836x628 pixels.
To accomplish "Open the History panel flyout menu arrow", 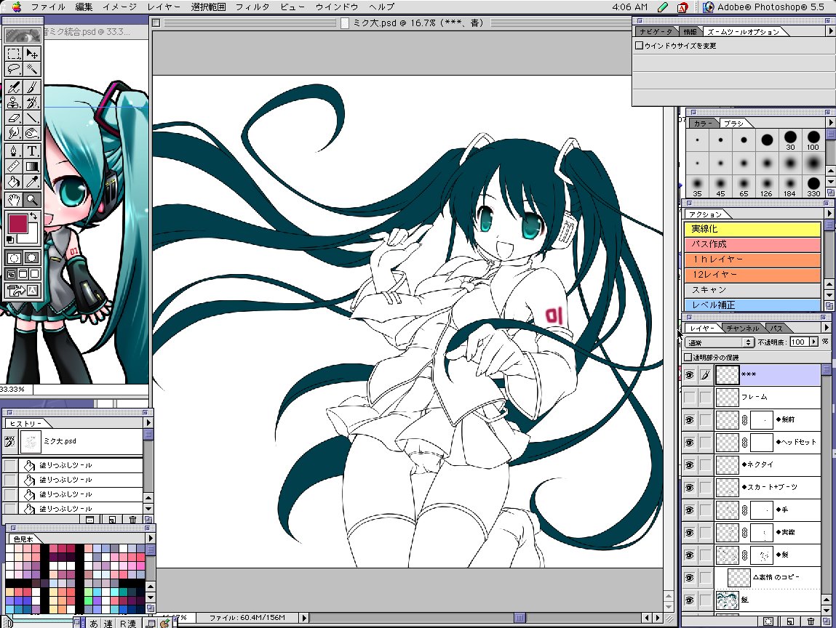I will click(x=148, y=422).
